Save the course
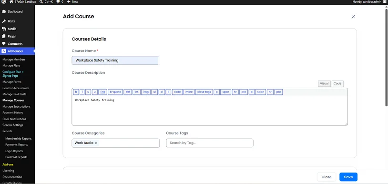 348,177
